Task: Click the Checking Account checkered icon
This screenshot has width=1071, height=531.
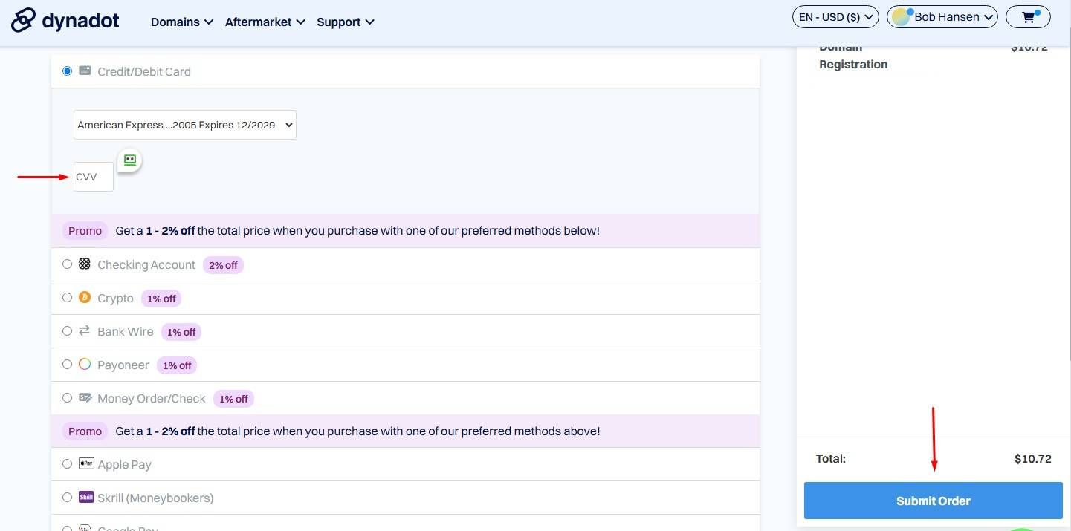Action: [x=85, y=264]
